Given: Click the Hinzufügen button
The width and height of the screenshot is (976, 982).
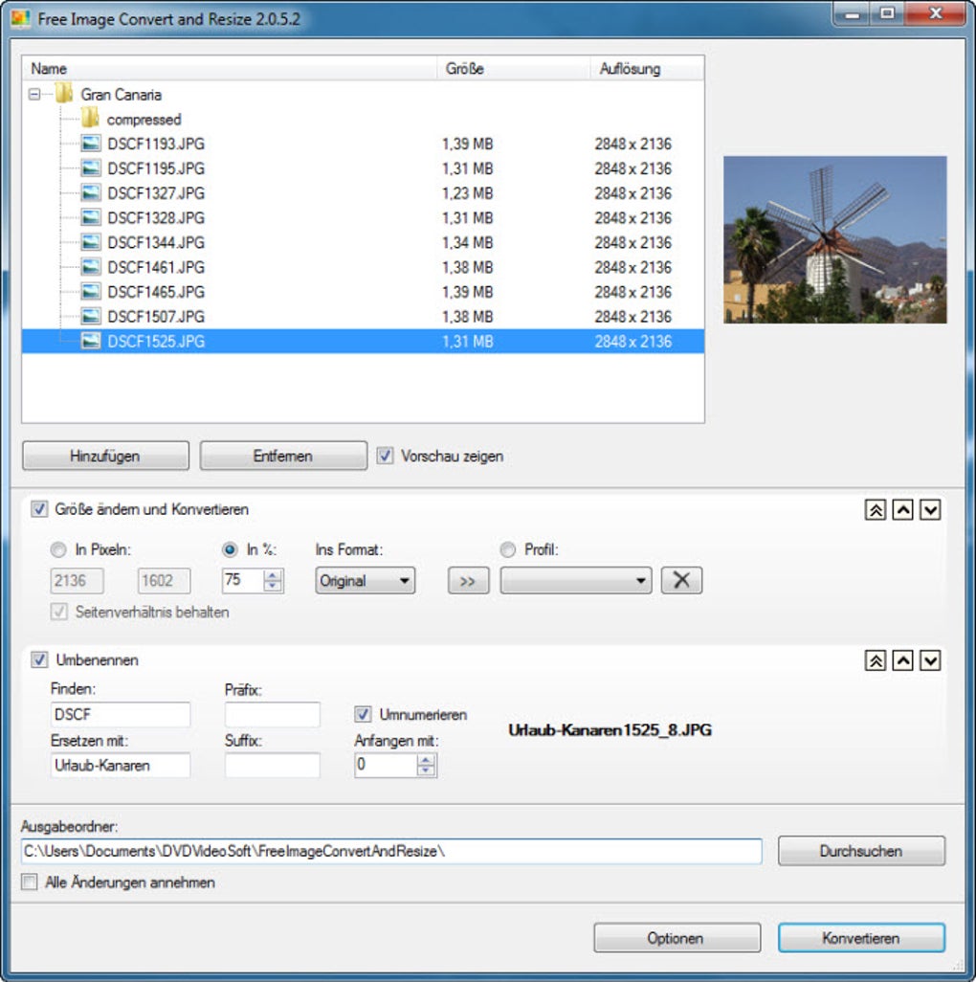Looking at the screenshot, I should [x=105, y=456].
